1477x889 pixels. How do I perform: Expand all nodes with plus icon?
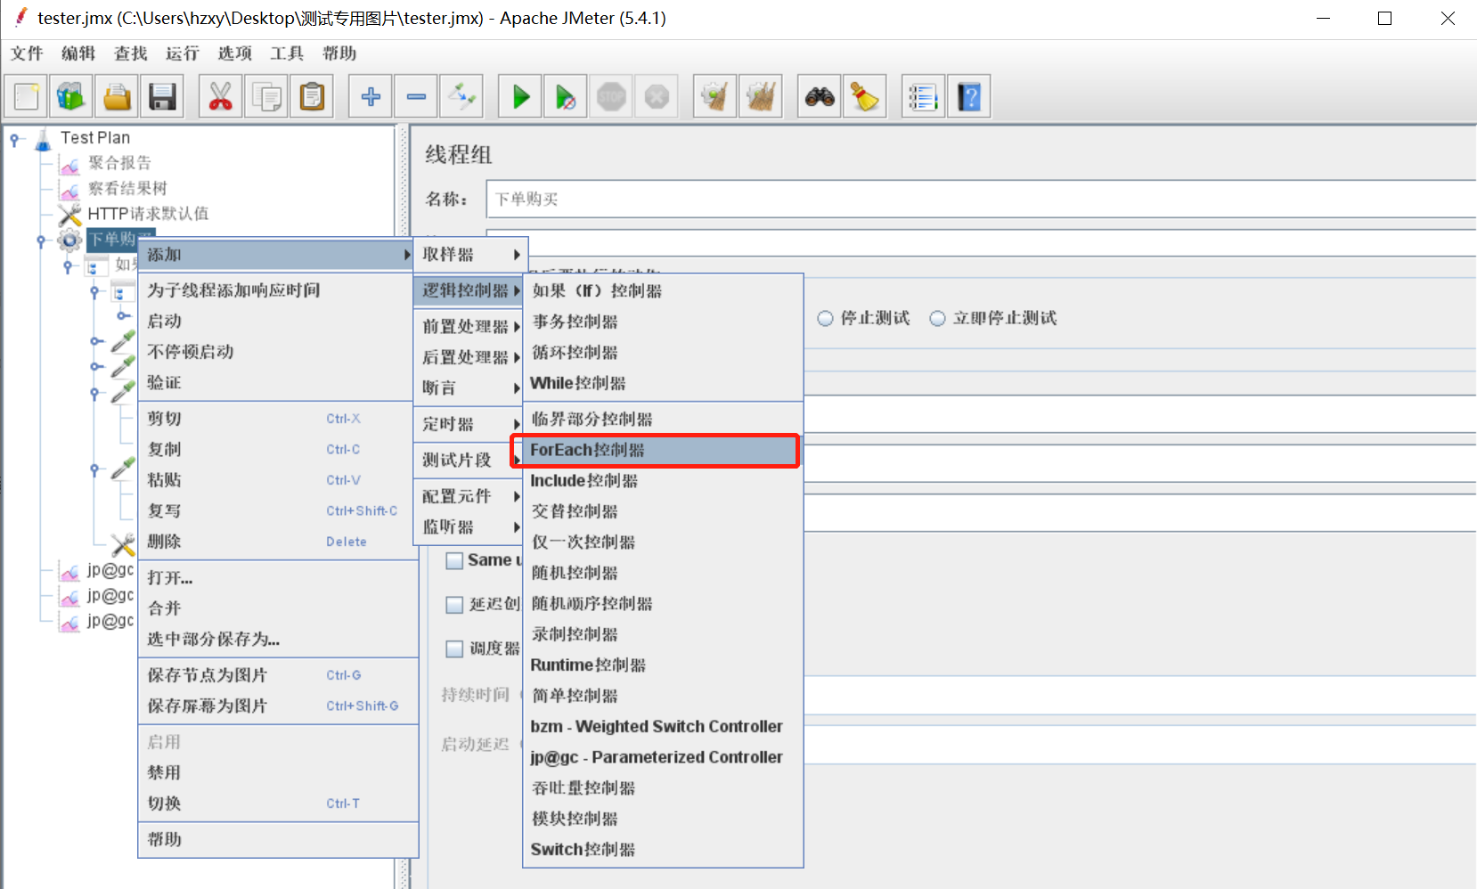[x=371, y=96]
